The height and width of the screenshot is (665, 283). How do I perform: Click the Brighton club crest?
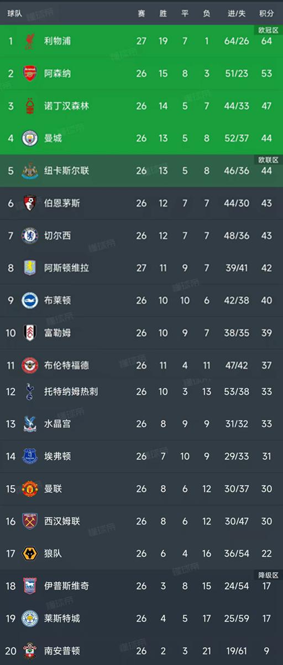(29, 301)
